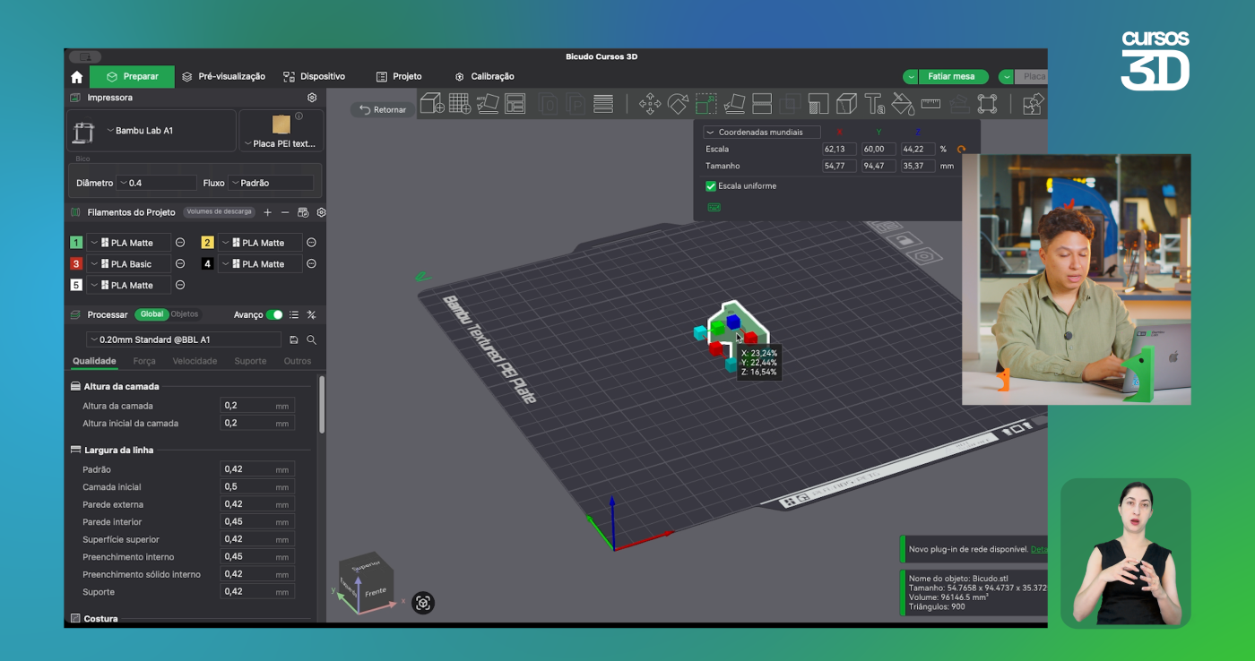
Task: Select the Text shape tool
Action: pyautogui.click(x=874, y=104)
